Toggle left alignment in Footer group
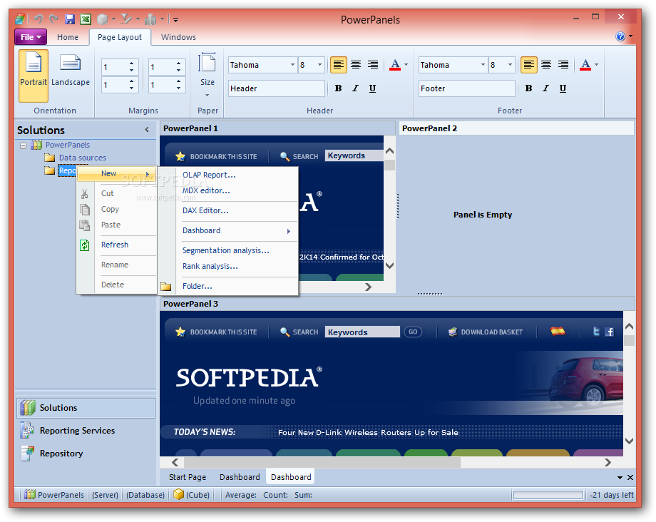This screenshot has width=656, height=522. [x=529, y=65]
